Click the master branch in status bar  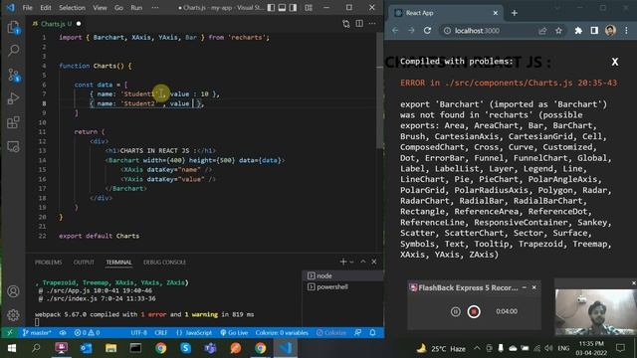(37, 333)
